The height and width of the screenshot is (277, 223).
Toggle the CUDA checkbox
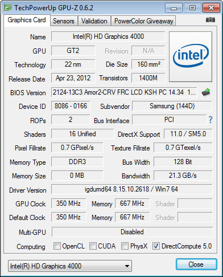coord(93,246)
